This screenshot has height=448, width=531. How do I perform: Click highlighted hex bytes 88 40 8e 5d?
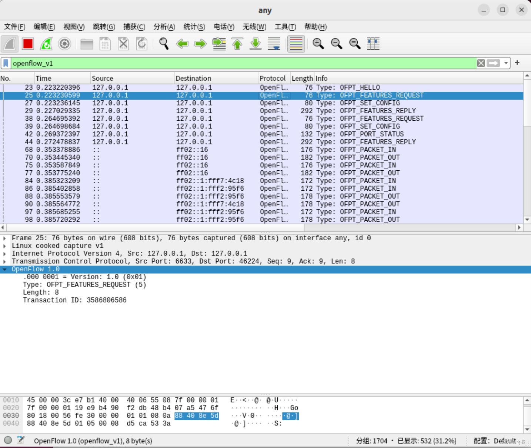click(x=197, y=416)
